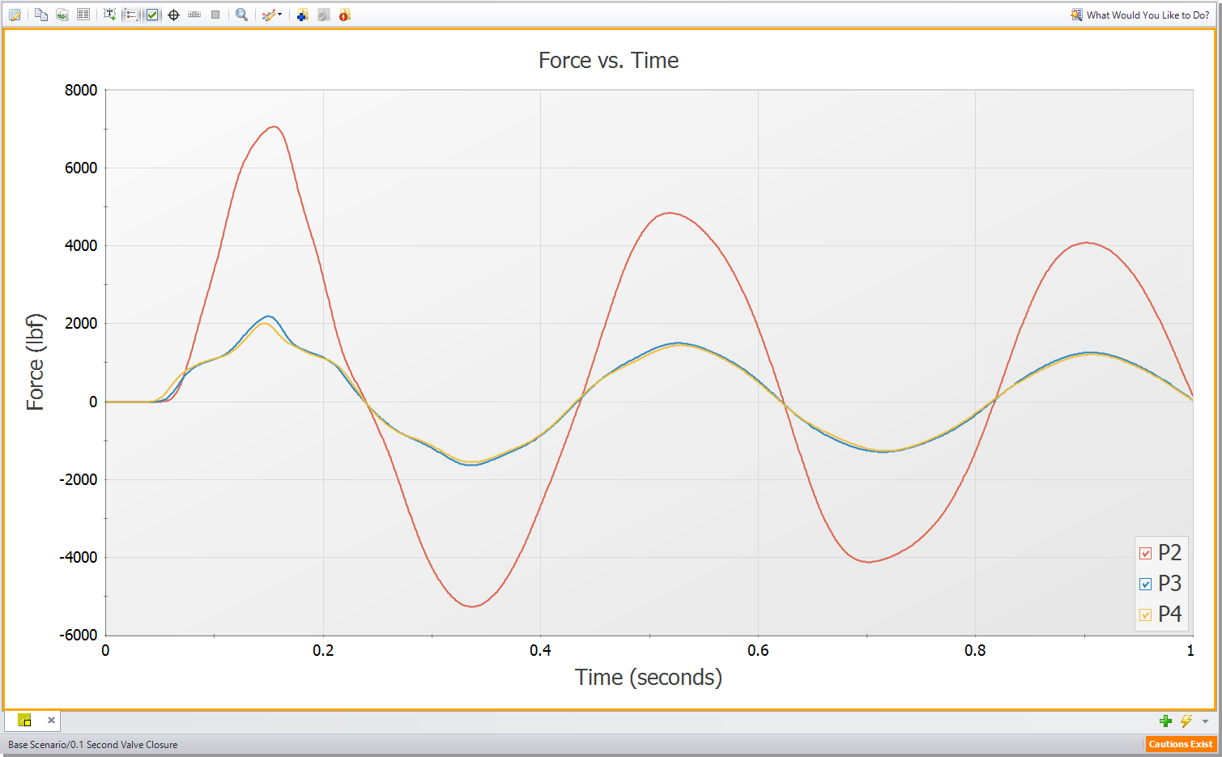Disable the P4 series checkbox
The width and height of the screenshot is (1222, 757).
click(1144, 614)
